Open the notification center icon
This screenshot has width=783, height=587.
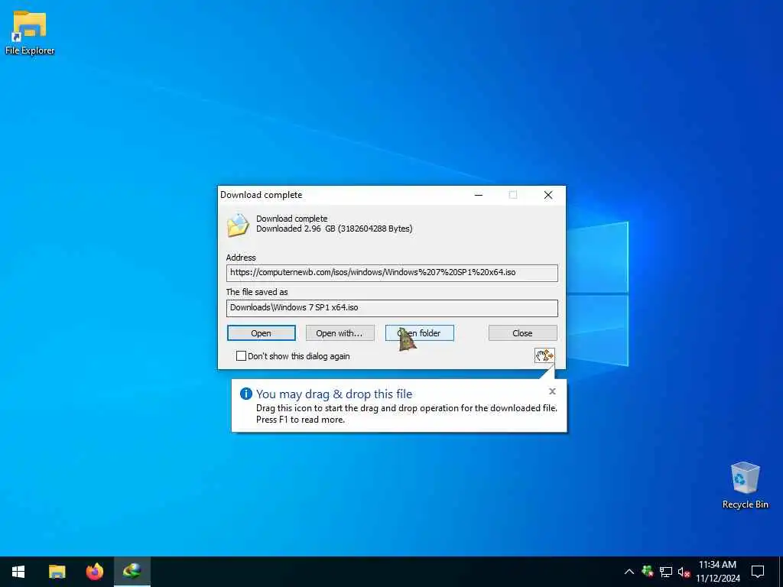point(758,572)
